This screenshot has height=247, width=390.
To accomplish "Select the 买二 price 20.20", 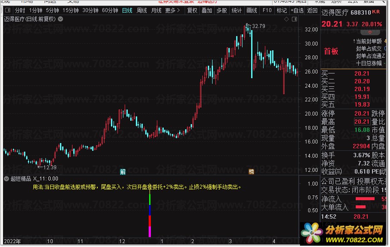I will tap(362, 81).
